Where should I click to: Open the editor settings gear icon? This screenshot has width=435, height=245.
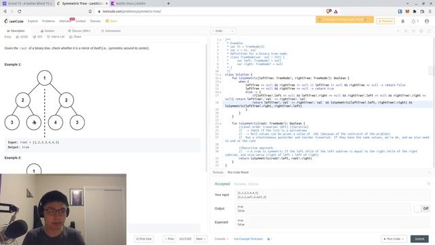coord(421,31)
